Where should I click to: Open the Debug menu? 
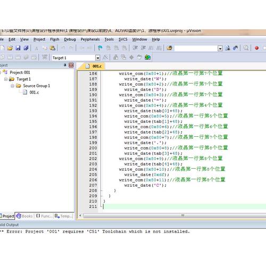(70, 39)
